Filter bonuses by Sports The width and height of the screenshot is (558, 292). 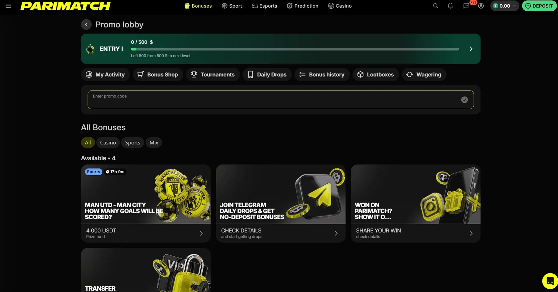click(133, 143)
